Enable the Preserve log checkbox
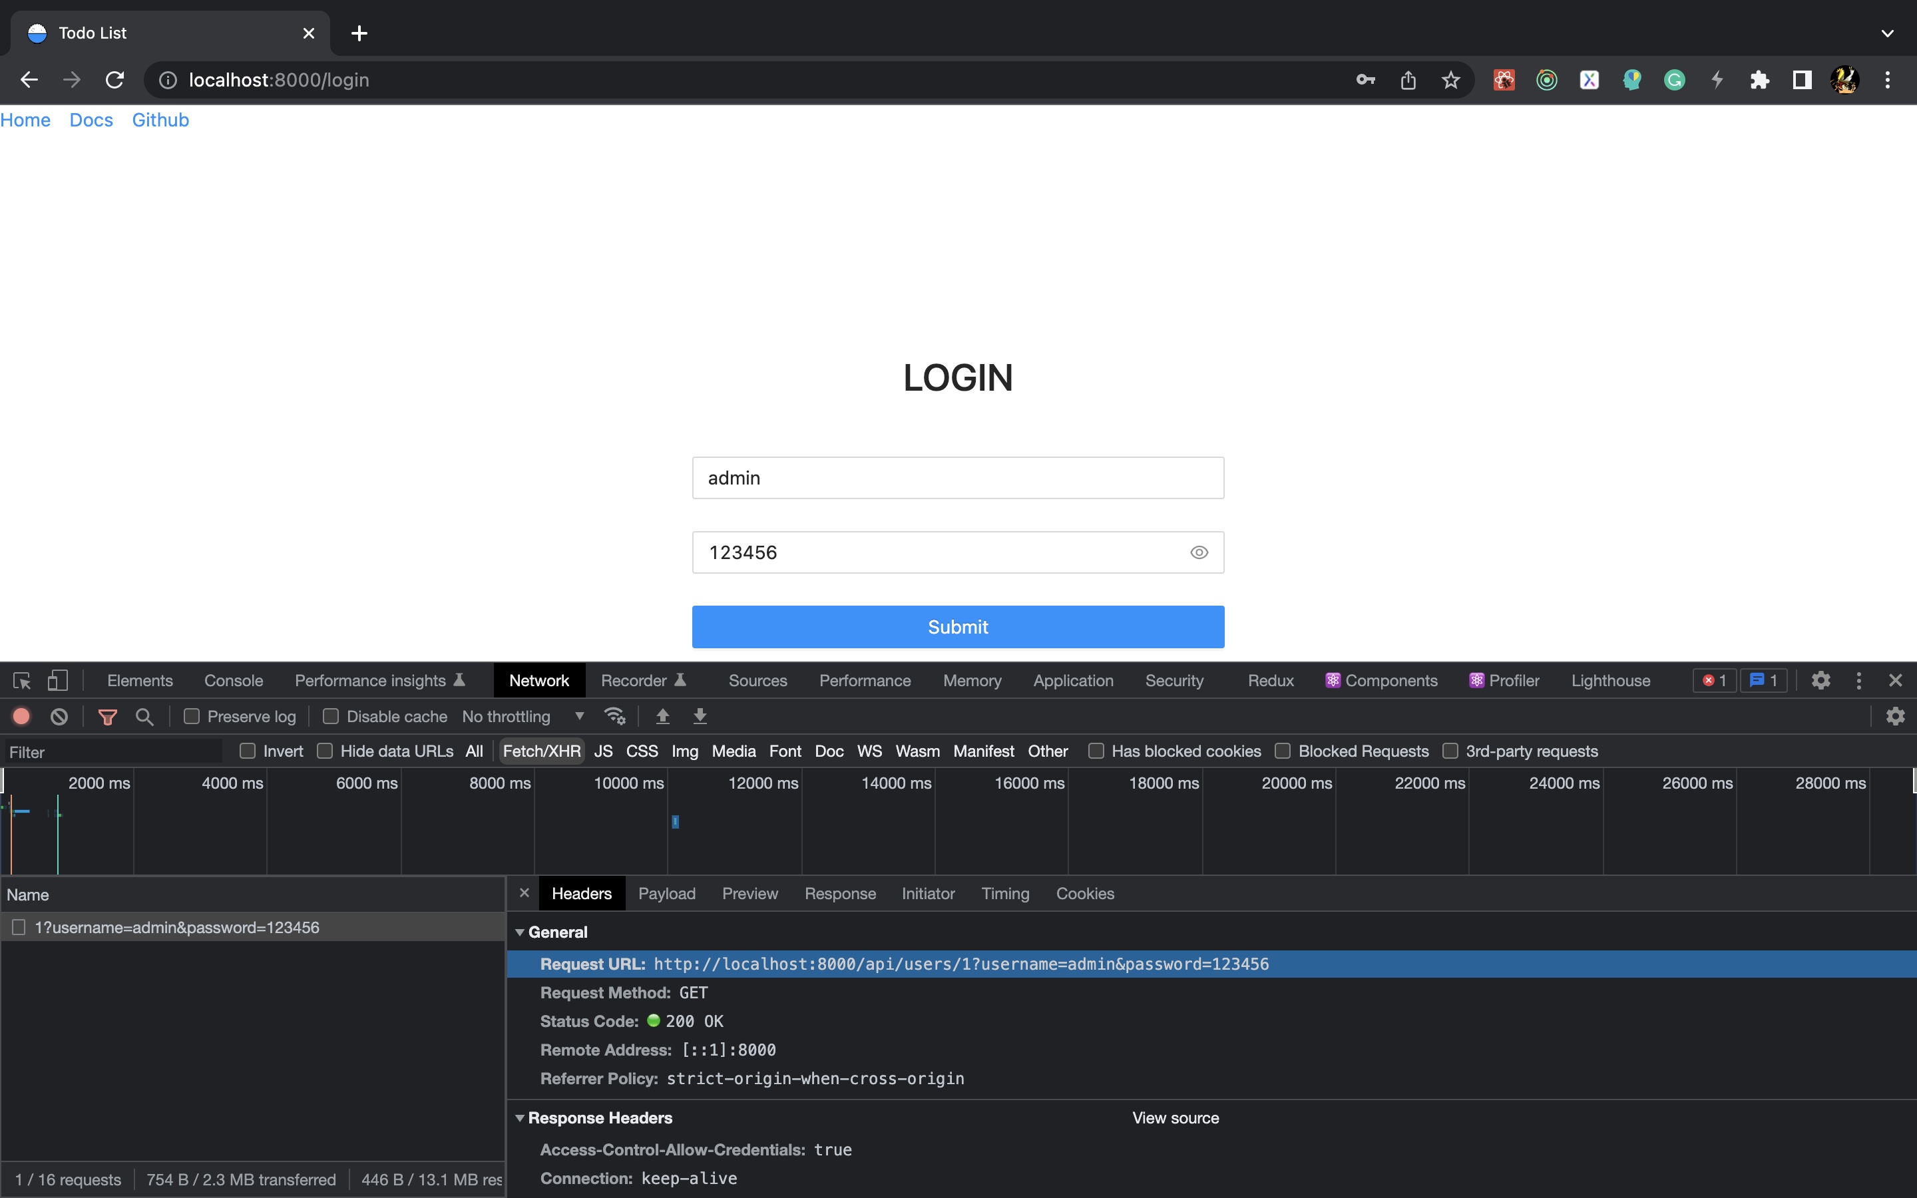This screenshot has width=1917, height=1198. pyautogui.click(x=192, y=717)
